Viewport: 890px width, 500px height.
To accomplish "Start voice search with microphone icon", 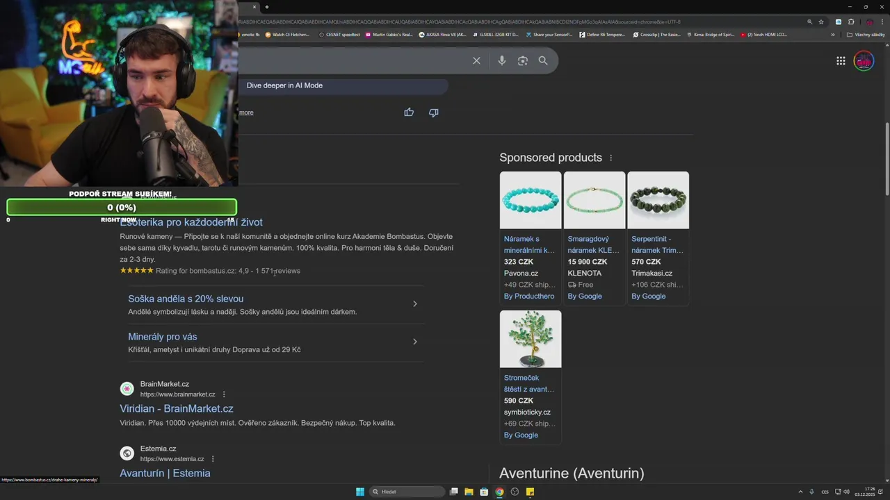I will coord(501,61).
